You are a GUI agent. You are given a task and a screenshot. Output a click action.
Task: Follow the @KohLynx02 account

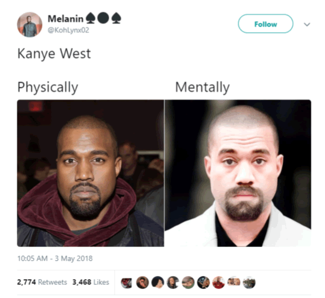pos(266,24)
